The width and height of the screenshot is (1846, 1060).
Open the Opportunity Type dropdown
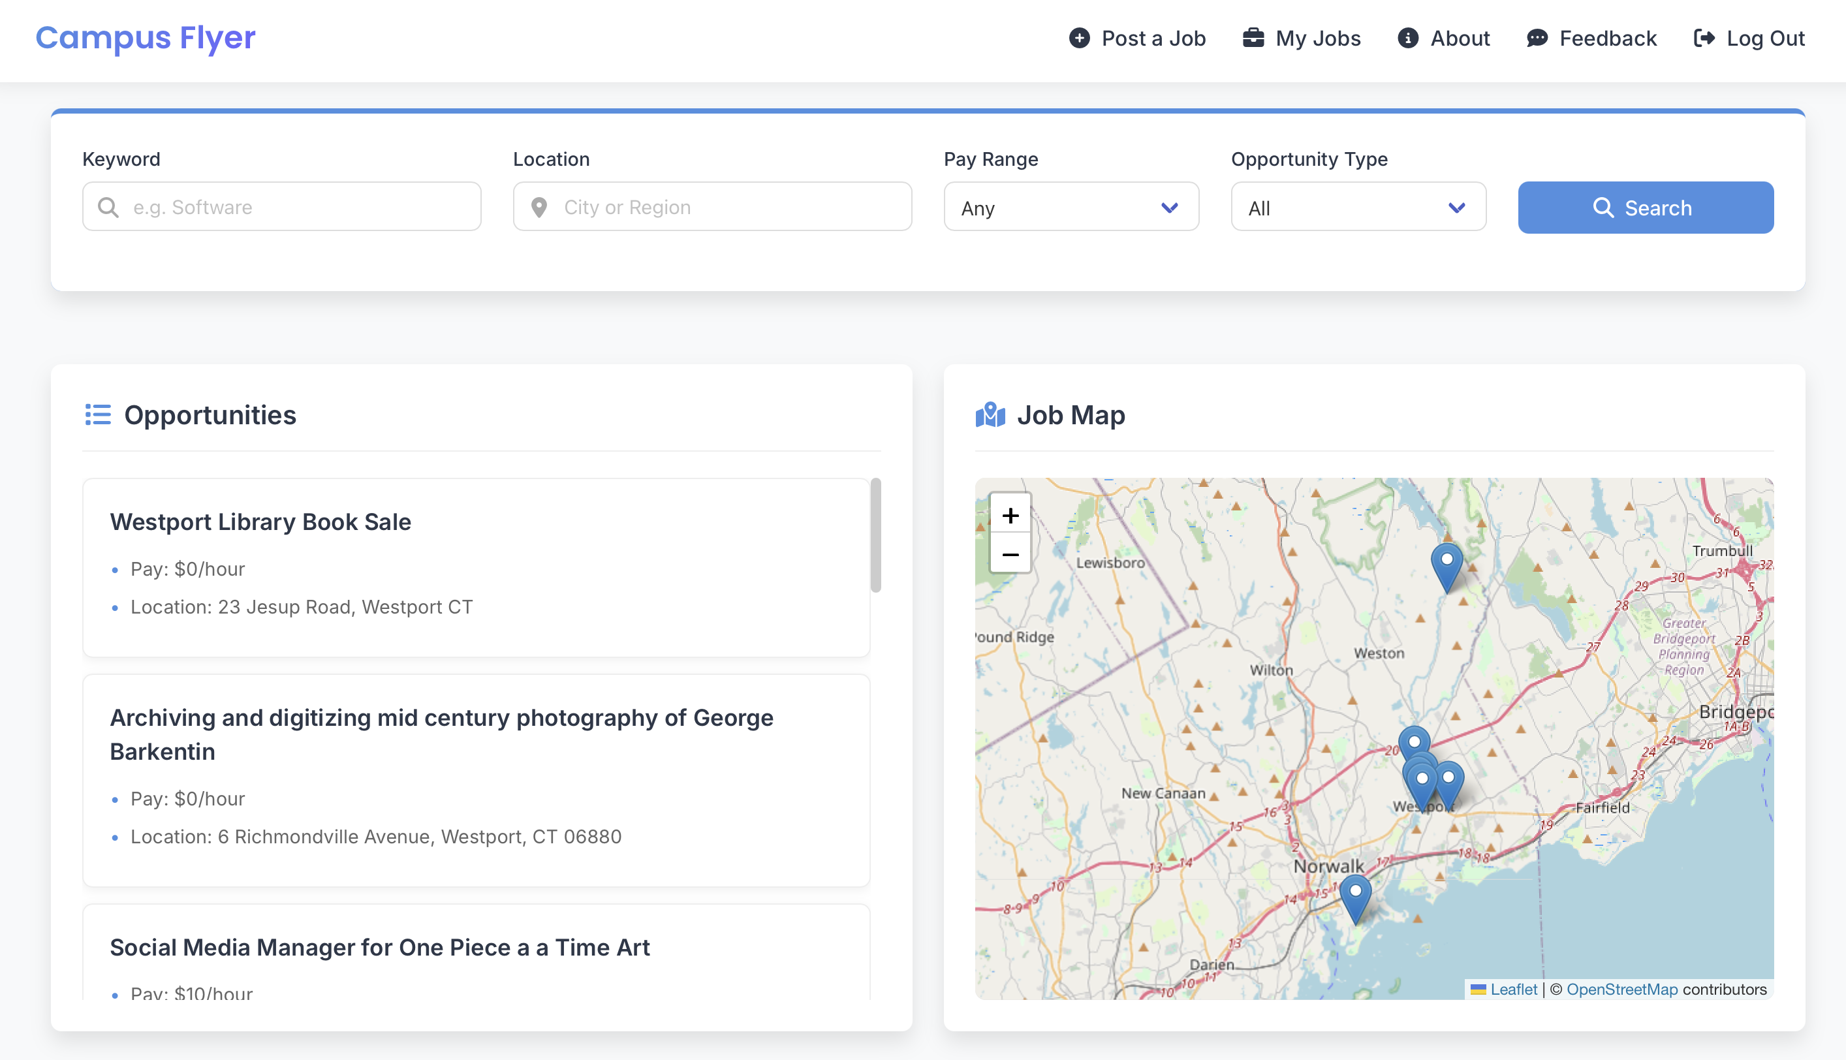pyautogui.click(x=1358, y=208)
